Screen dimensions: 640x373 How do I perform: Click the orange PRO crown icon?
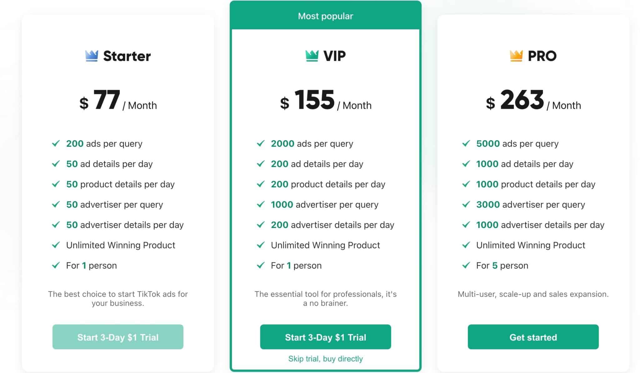click(x=516, y=56)
